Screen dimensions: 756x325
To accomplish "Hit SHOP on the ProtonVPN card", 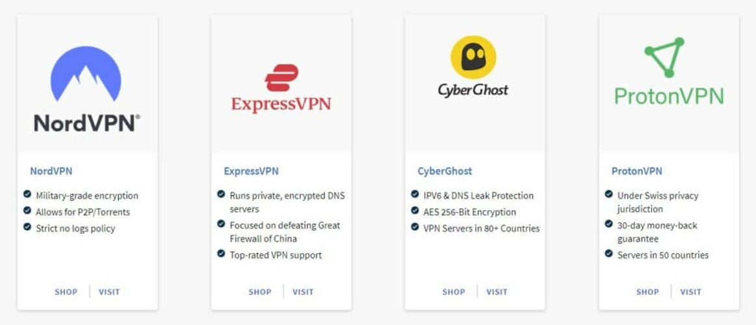I will click(x=647, y=292).
